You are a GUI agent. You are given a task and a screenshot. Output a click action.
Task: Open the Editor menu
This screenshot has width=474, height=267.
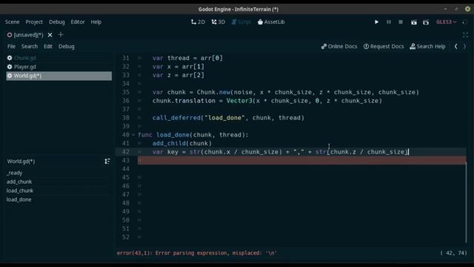[78, 22]
